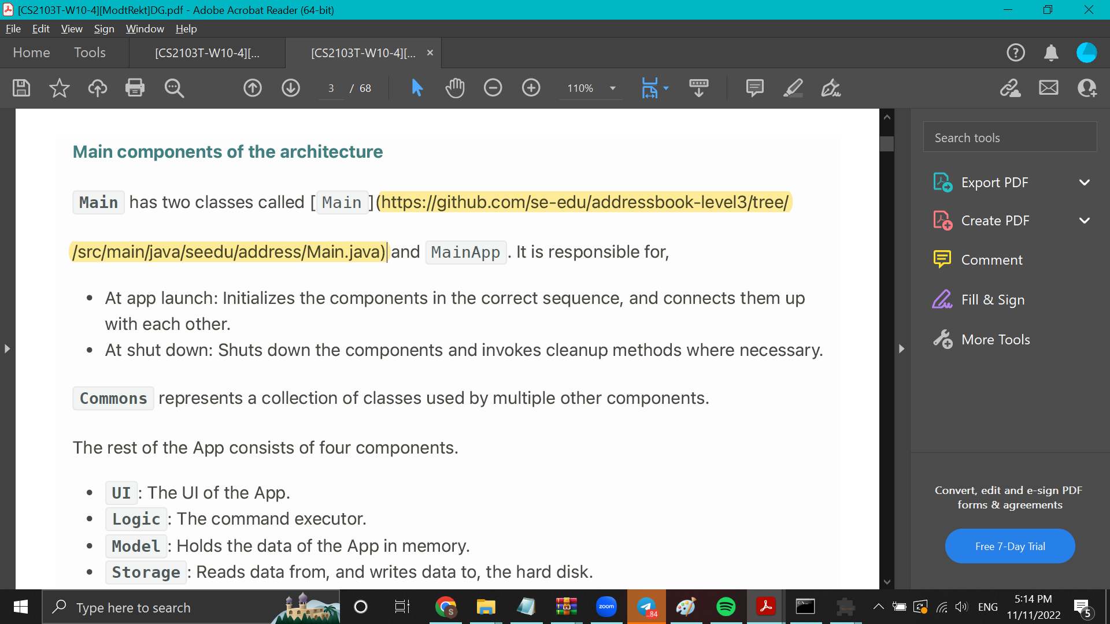This screenshot has height=624, width=1110.
Task: Click the Free 7-Day Trial button
Action: coord(1009,546)
